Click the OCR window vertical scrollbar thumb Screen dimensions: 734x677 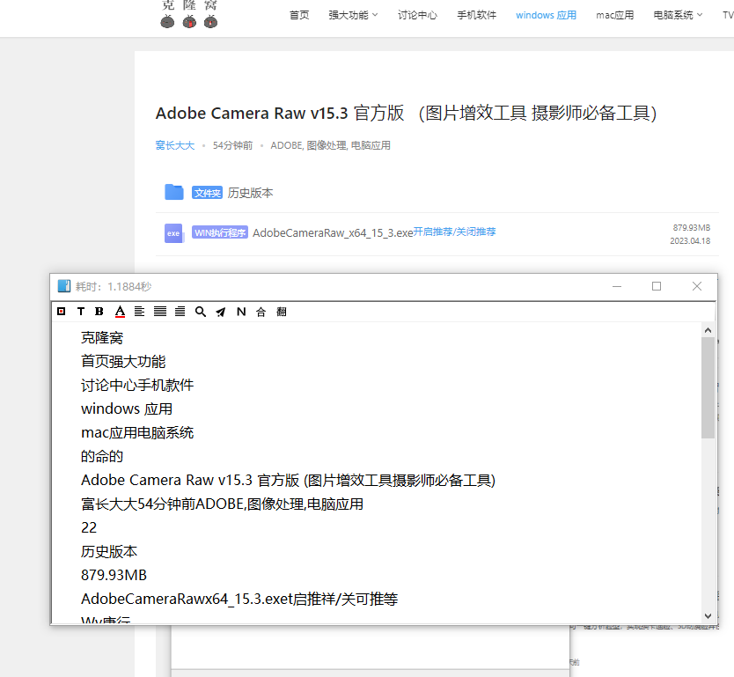tap(708, 387)
